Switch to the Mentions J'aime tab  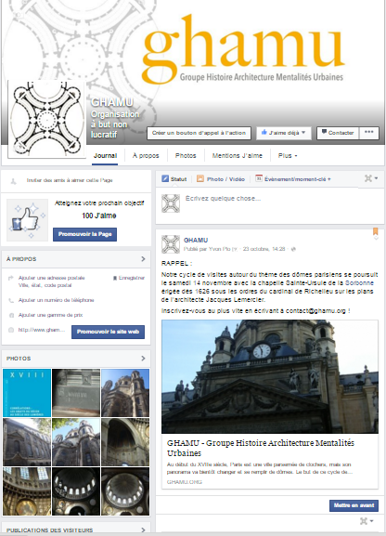(237, 155)
